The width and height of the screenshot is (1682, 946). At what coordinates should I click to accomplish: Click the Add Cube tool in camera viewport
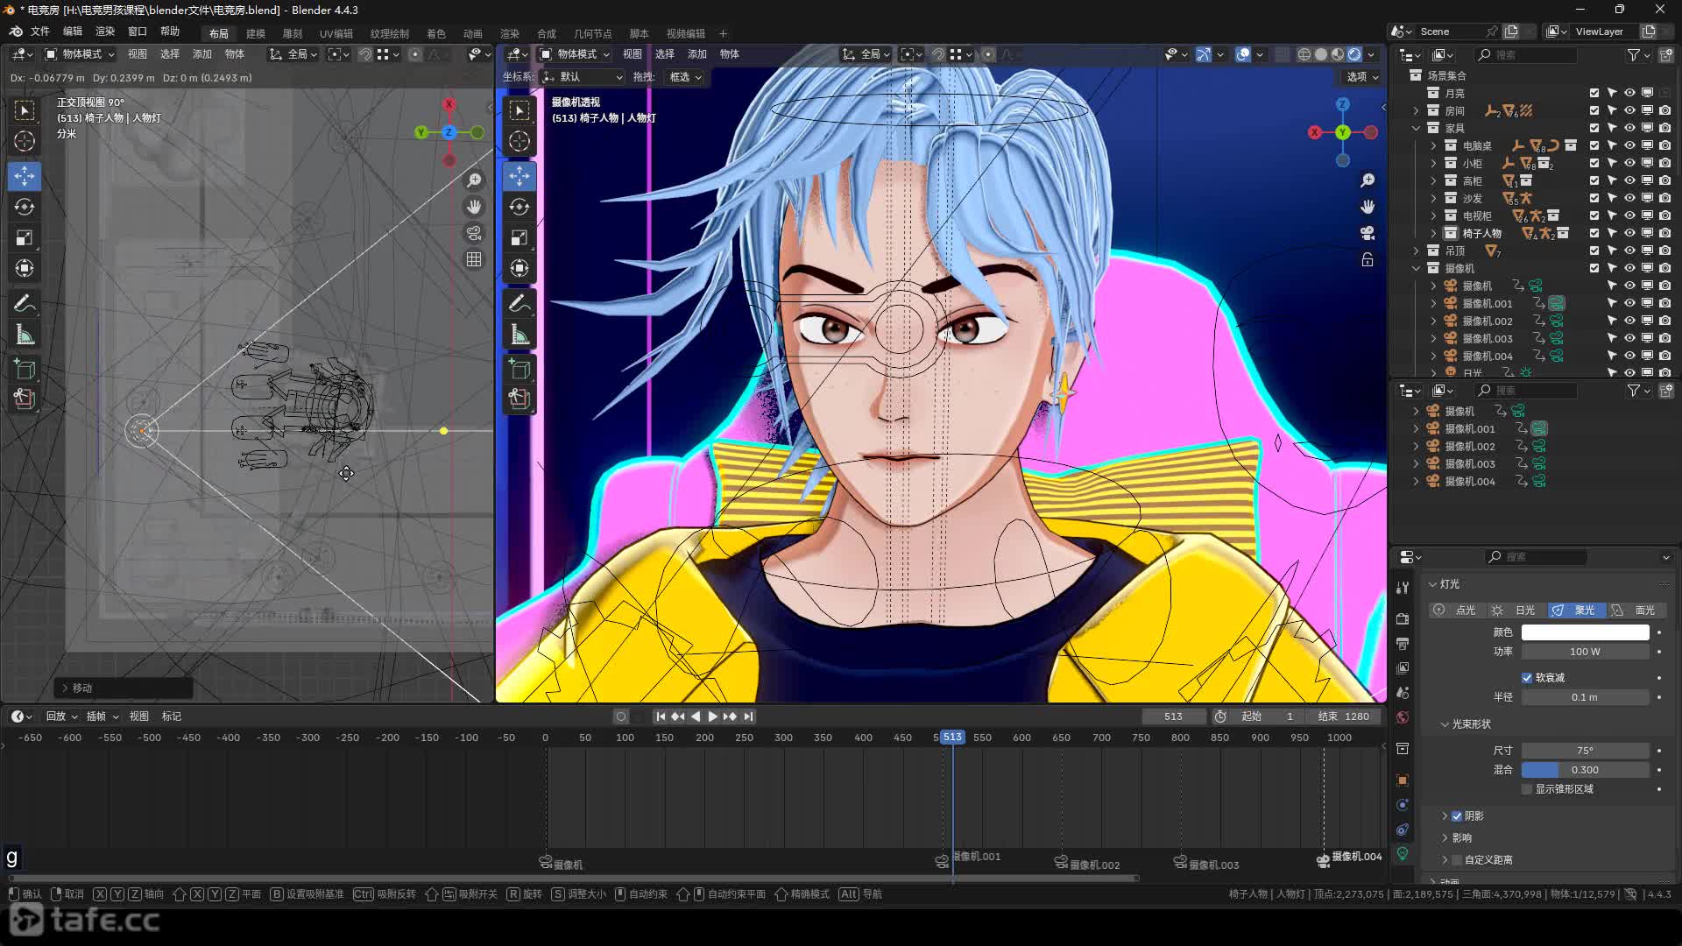tap(519, 369)
